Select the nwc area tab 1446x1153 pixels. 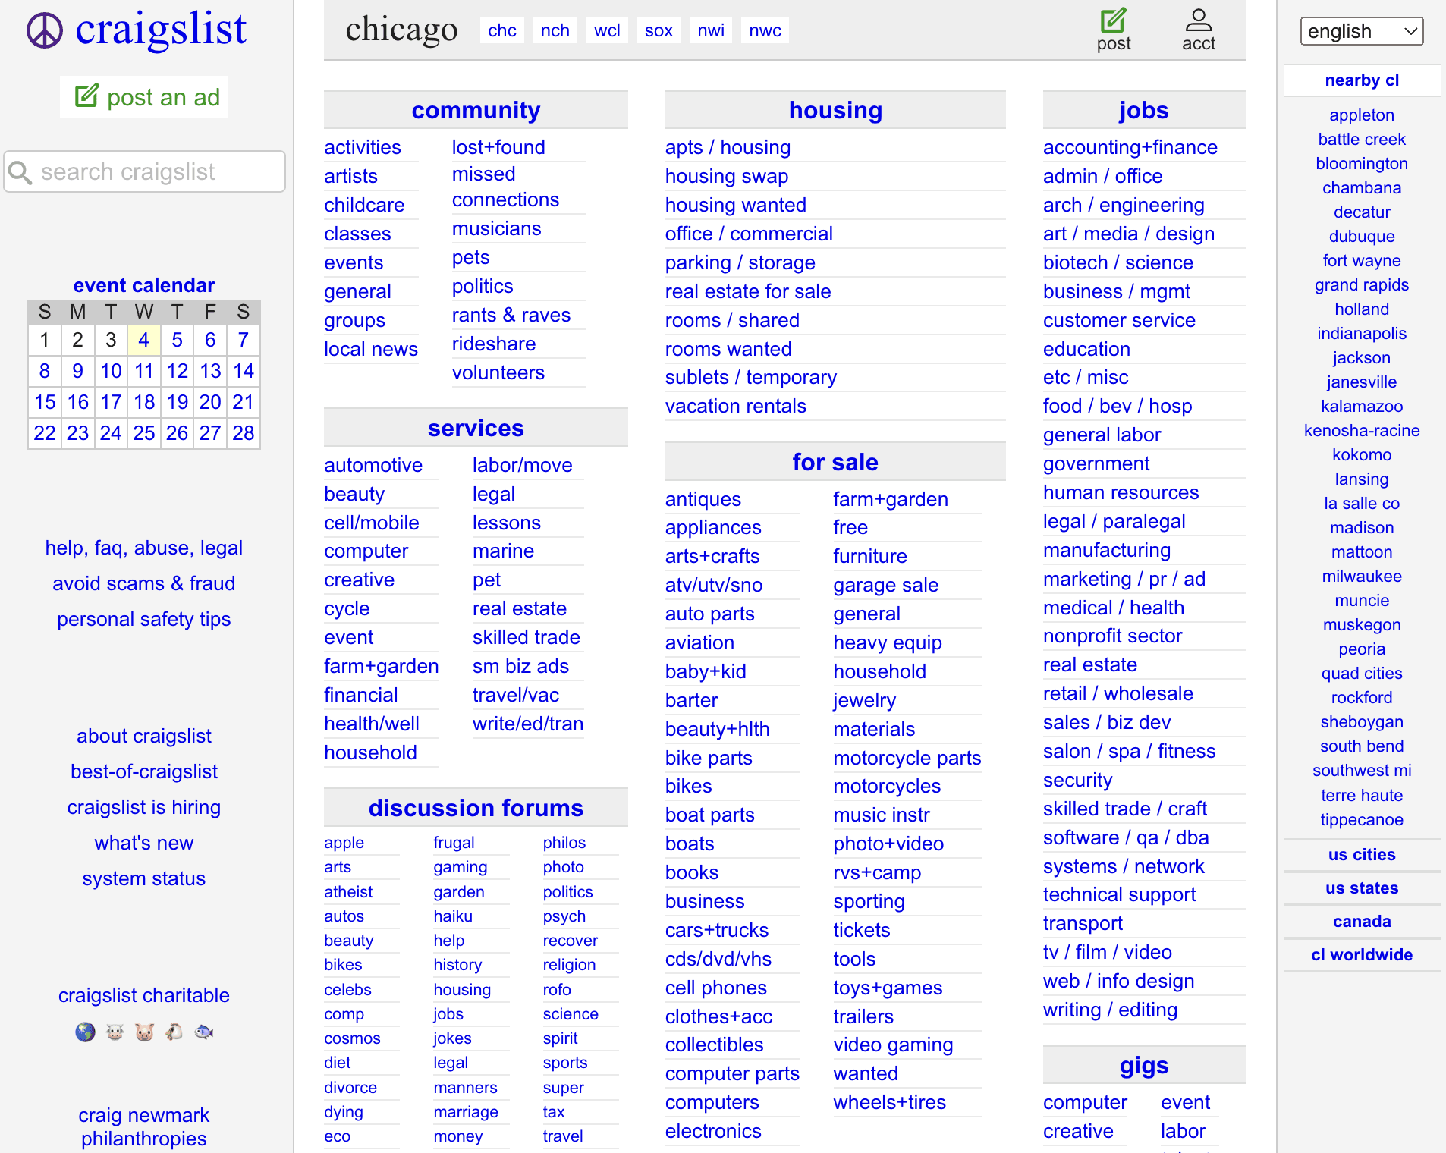click(x=765, y=30)
